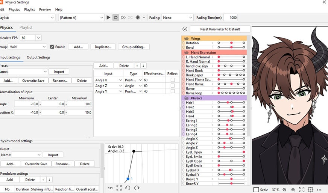Open the Group dropdown showing Hair1
The height and width of the screenshot is (193, 328).
click(x=27, y=47)
